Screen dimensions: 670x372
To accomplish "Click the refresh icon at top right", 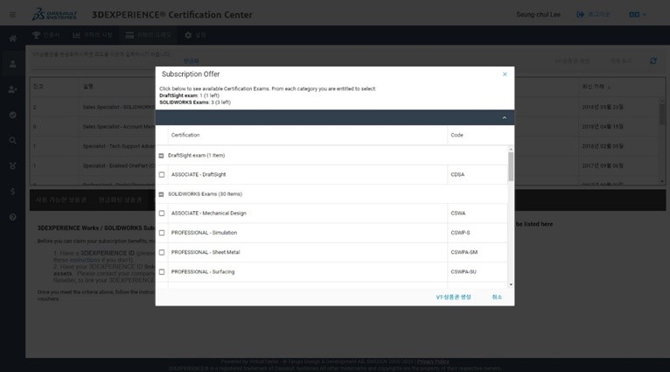I will point(653,61).
